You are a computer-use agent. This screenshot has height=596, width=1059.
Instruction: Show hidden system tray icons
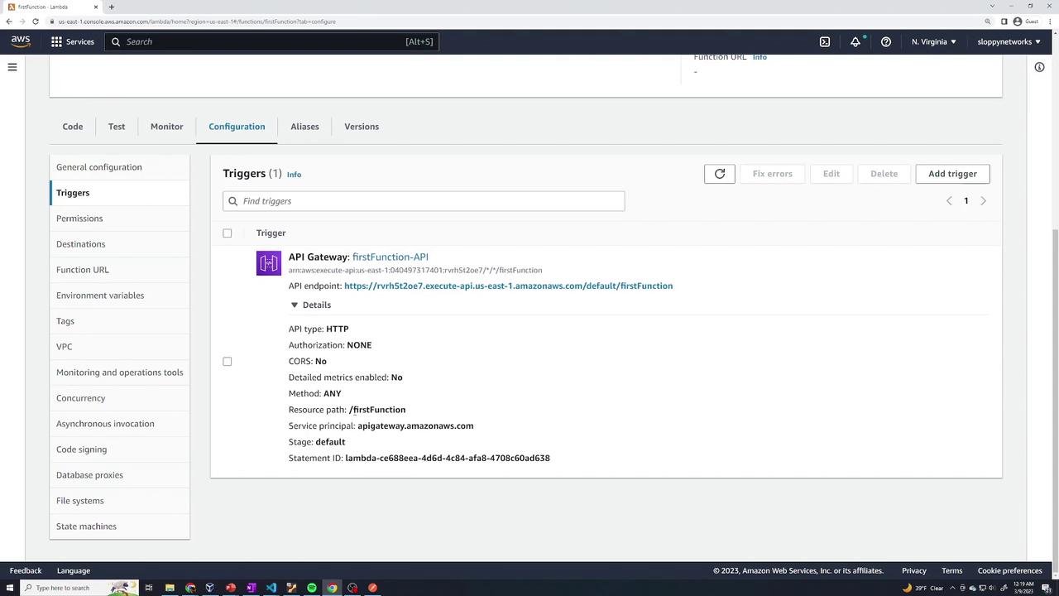[x=951, y=588]
